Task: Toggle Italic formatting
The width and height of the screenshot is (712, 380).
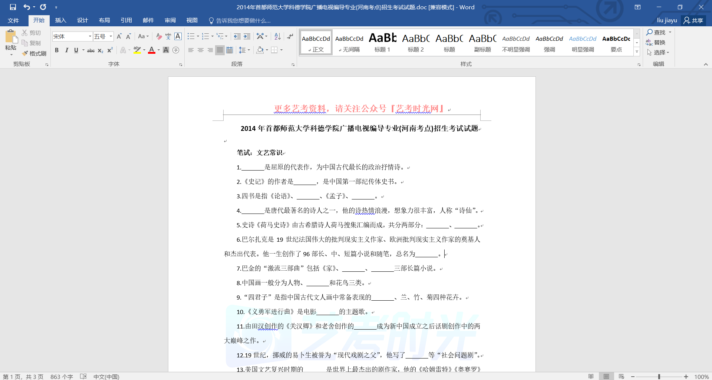Action: [x=66, y=50]
